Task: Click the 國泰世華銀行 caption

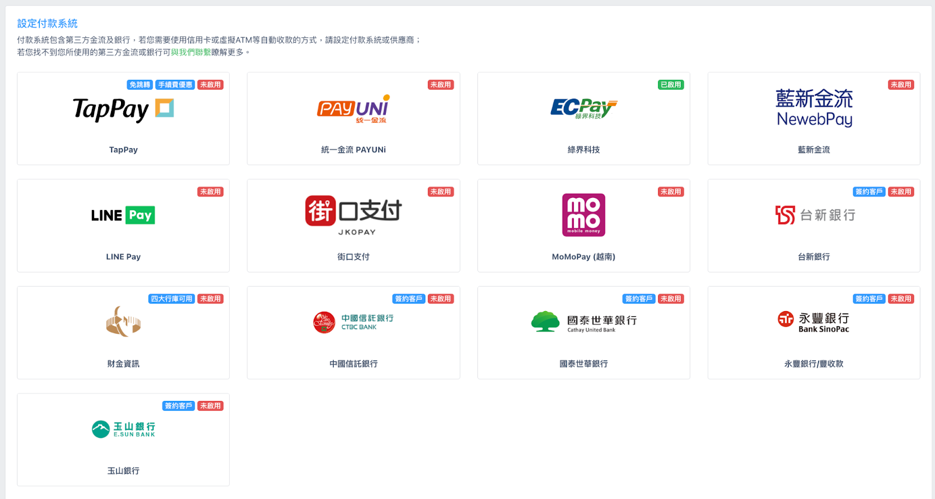Action: pyautogui.click(x=584, y=364)
